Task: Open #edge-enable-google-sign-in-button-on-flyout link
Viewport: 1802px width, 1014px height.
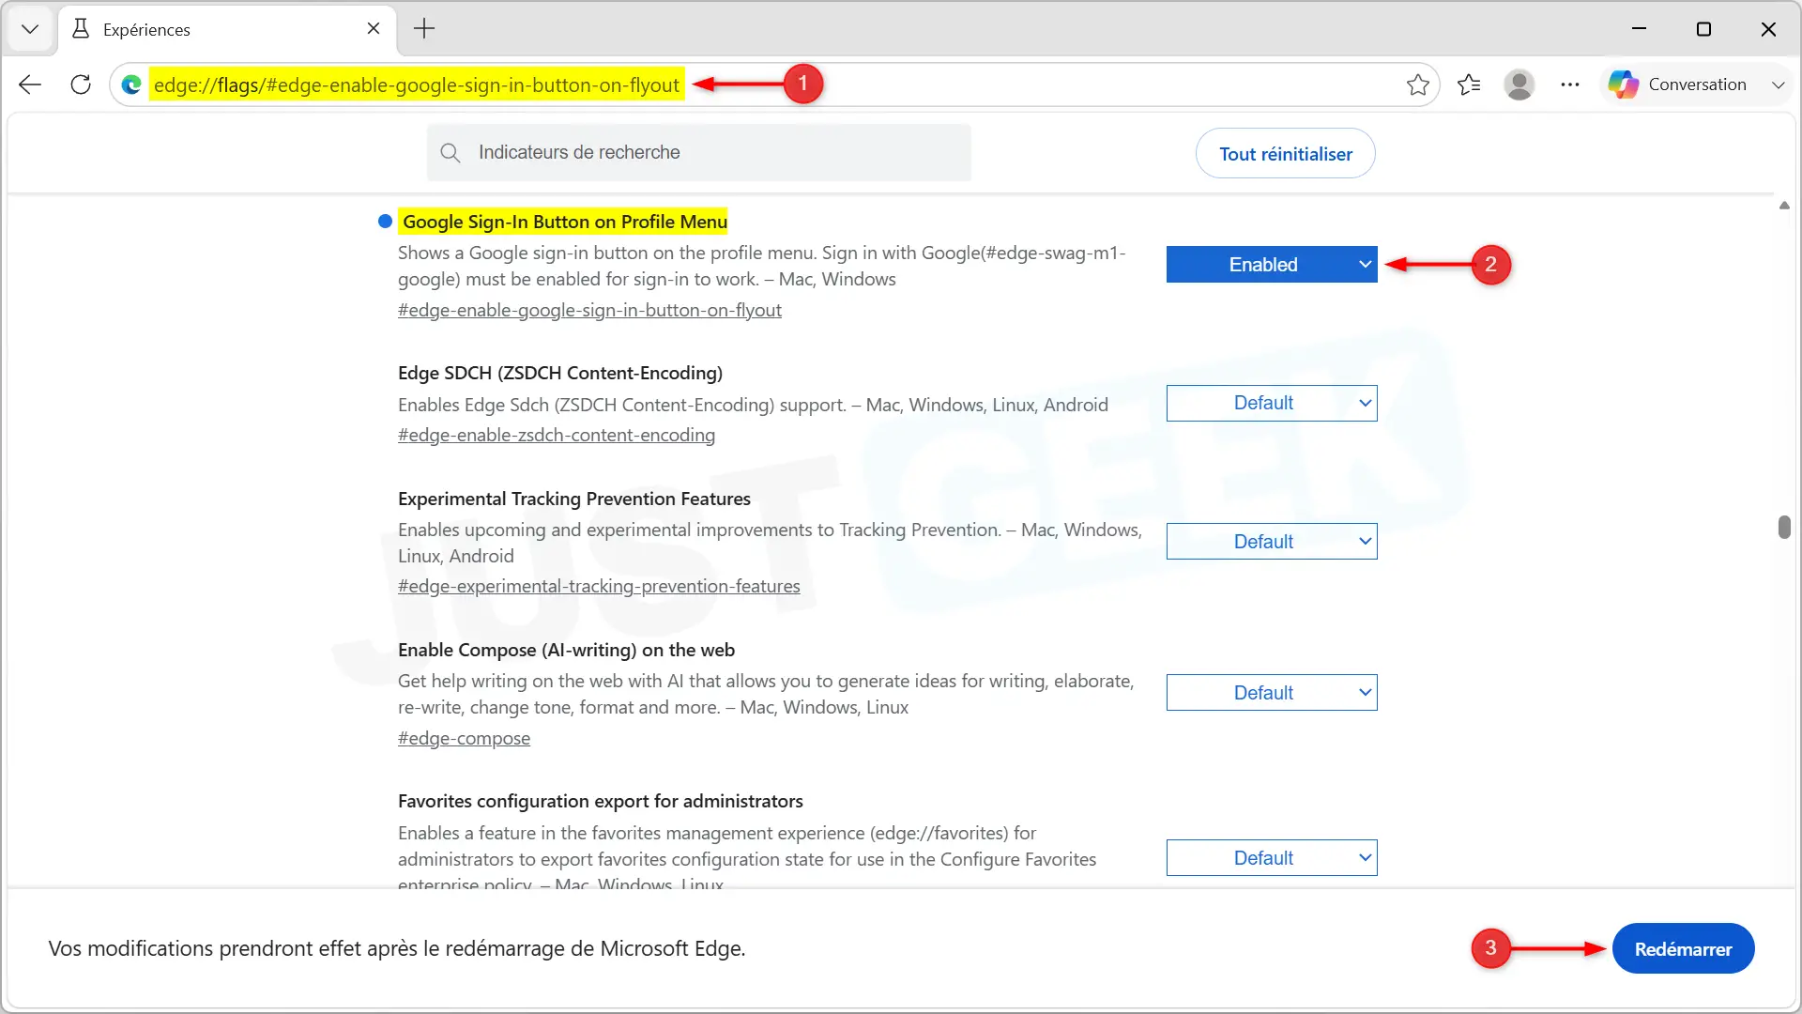Action: 589,310
